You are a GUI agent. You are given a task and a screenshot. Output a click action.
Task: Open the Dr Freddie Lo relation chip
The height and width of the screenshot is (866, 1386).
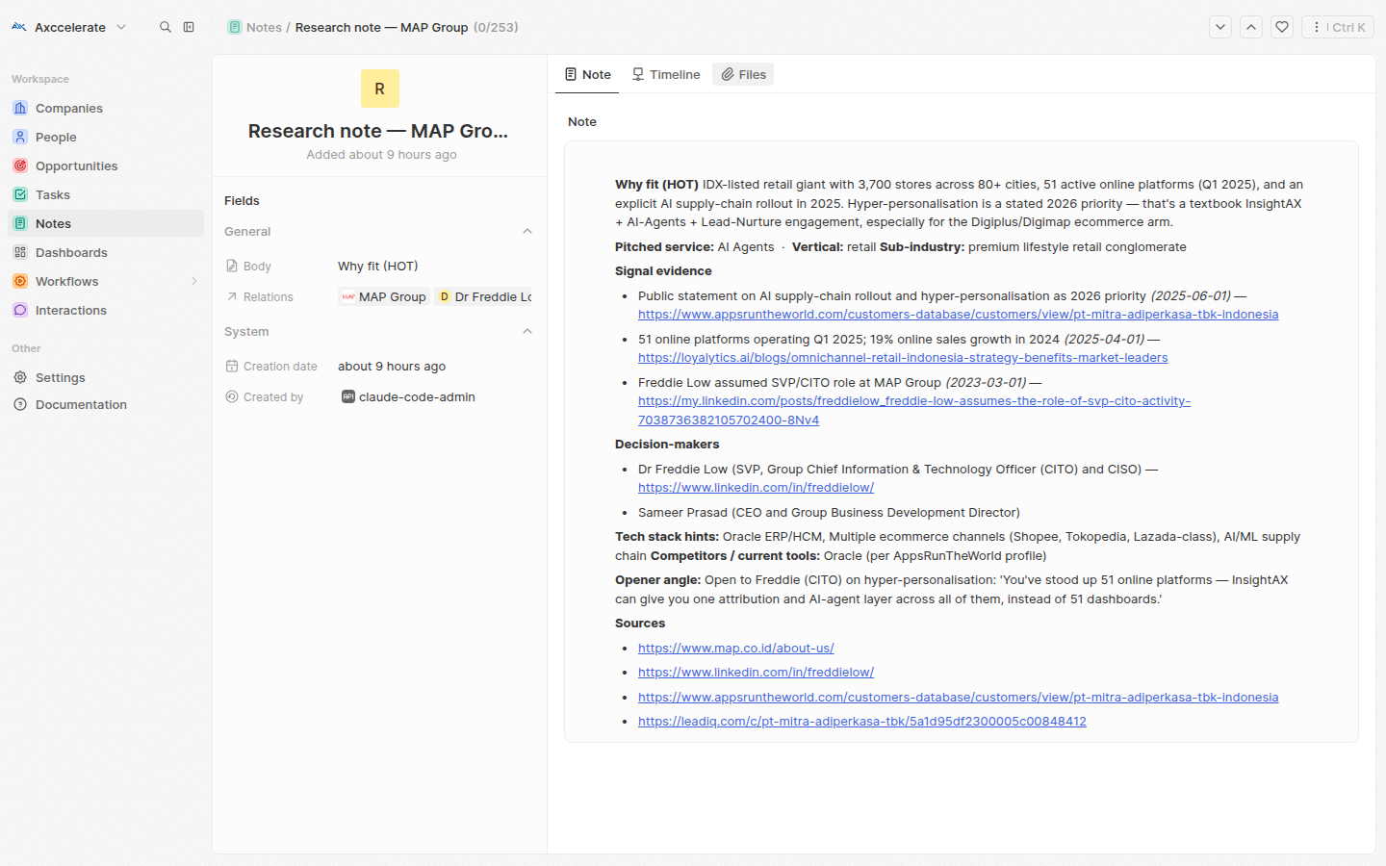(484, 296)
